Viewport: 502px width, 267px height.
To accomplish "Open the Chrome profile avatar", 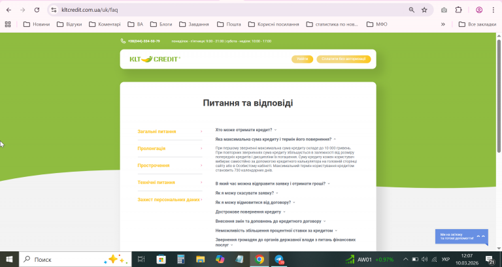I will tap(479, 10).
